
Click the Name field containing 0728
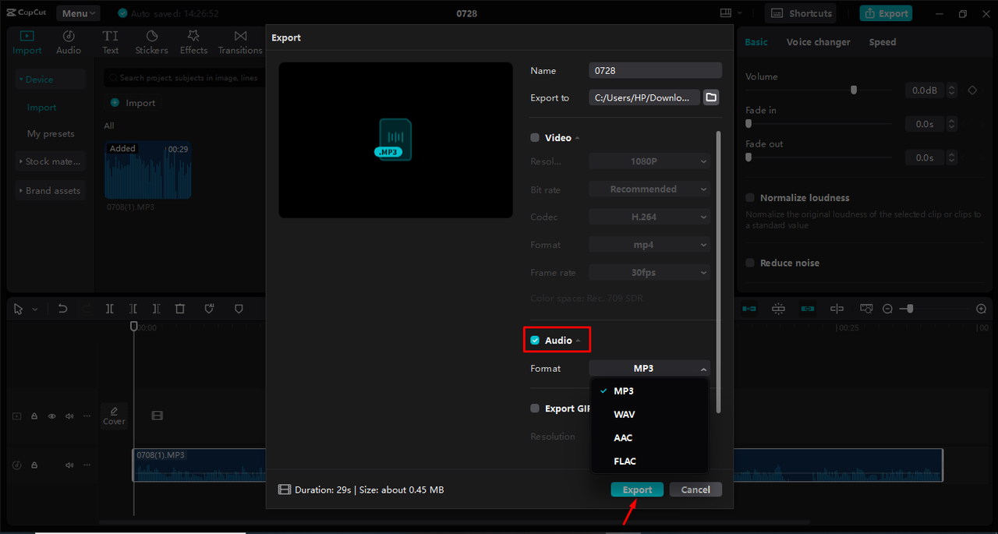tap(655, 70)
